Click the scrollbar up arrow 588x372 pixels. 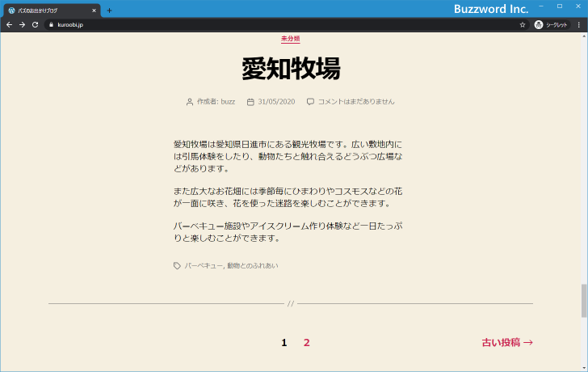584,36
